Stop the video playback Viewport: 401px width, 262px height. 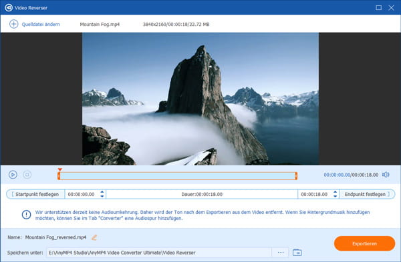coord(27,175)
